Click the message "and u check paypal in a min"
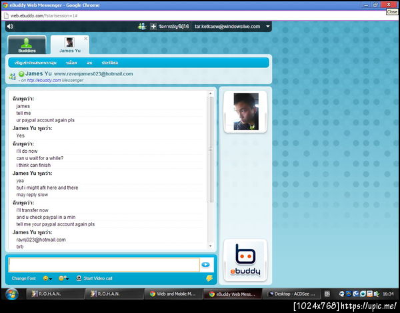 coord(46,218)
